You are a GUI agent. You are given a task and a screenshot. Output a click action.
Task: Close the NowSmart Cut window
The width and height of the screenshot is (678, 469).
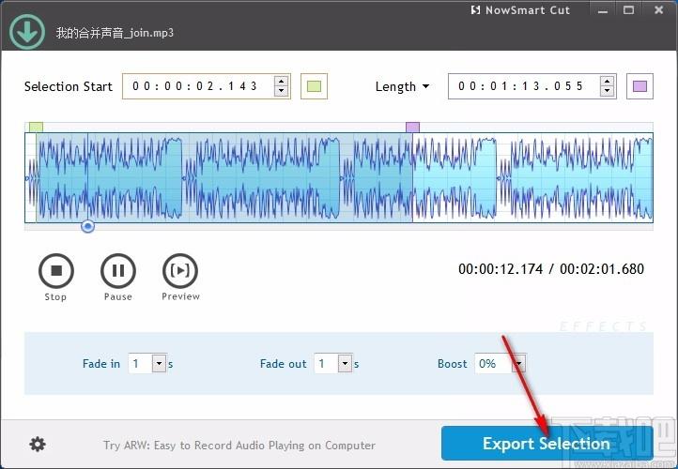[x=658, y=10]
